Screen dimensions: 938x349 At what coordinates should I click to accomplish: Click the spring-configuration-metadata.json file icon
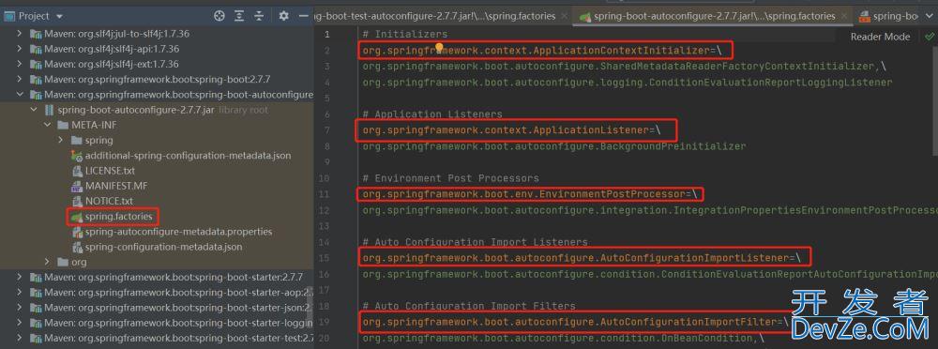77,247
